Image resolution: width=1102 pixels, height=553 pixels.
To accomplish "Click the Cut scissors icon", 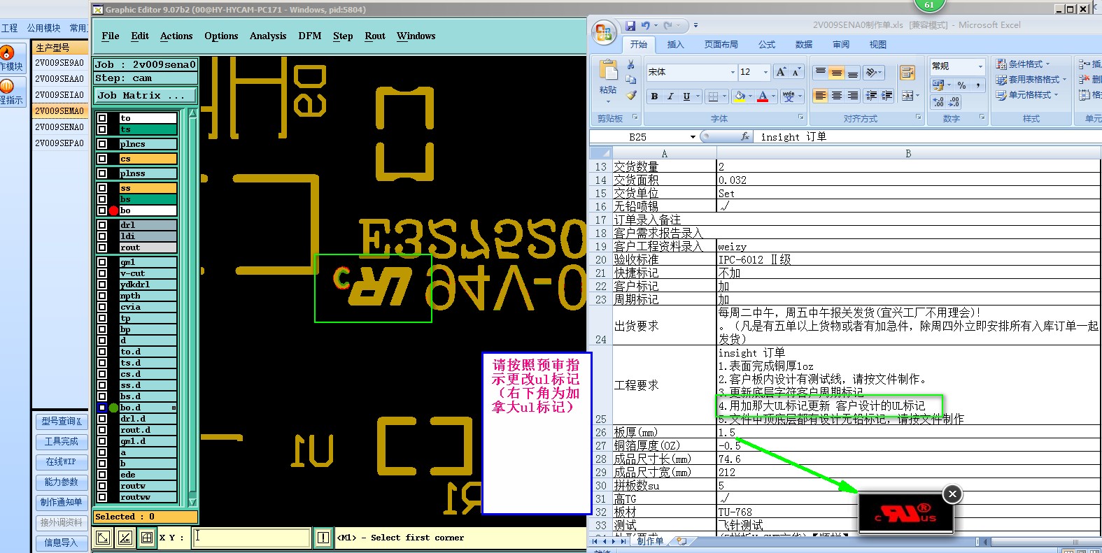I will click(x=631, y=64).
